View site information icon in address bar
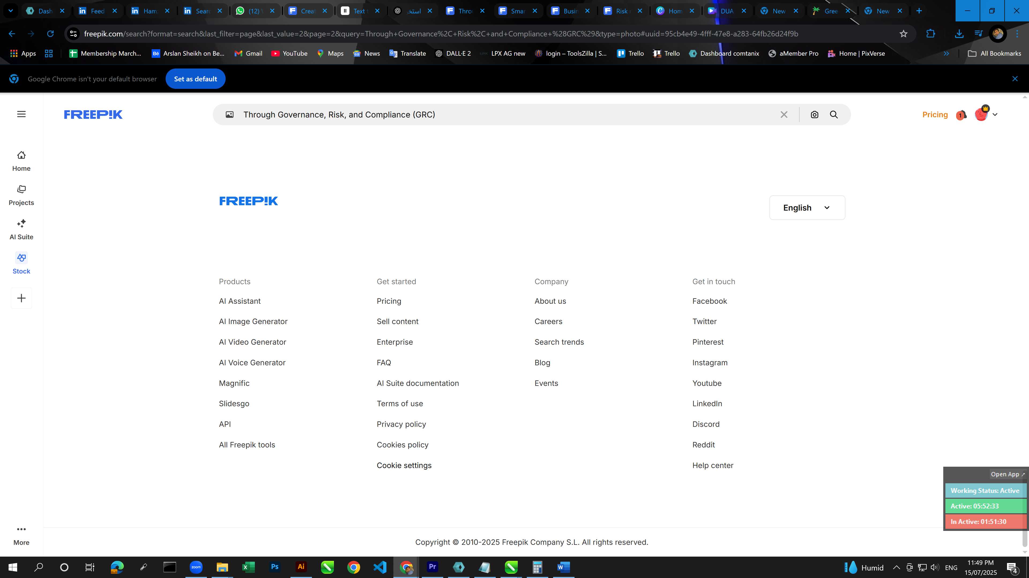This screenshot has height=578, width=1029. [73, 34]
